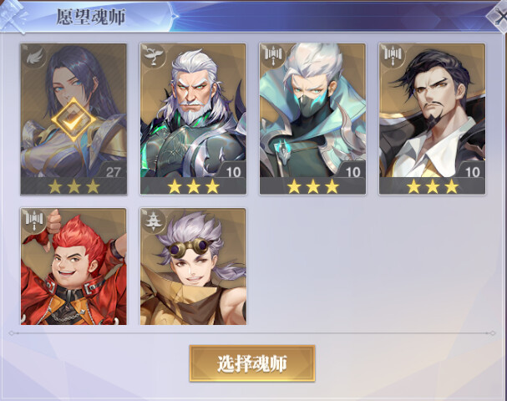Click wing type icon on dark-haired woman card
This screenshot has height=401, width=507.
pyautogui.click(x=35, y=56)
